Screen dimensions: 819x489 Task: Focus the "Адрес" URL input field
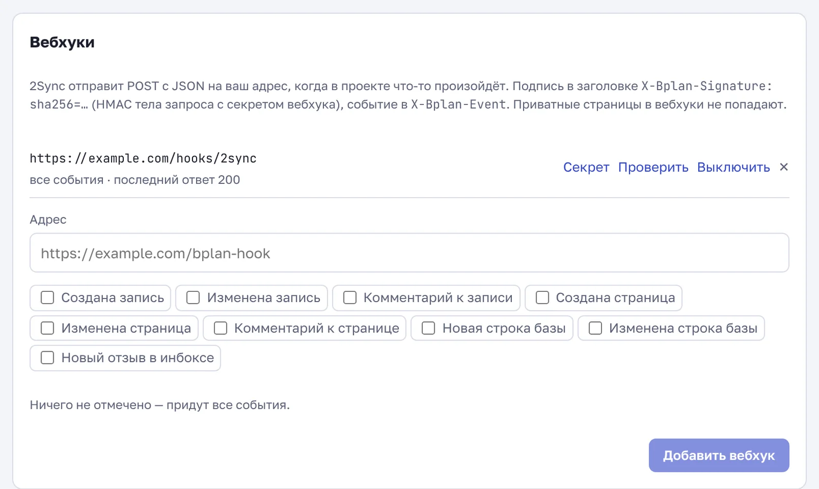409,253
